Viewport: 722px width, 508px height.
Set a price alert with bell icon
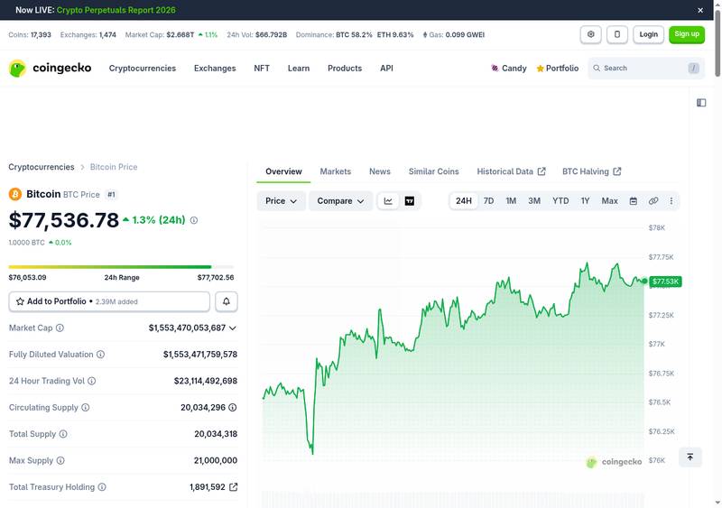227,301
